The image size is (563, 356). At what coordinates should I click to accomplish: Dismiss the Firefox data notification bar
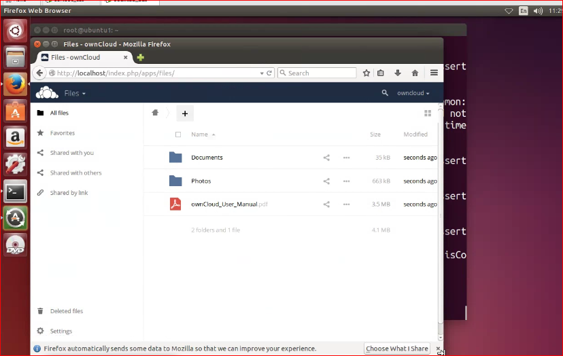point(438,349)
